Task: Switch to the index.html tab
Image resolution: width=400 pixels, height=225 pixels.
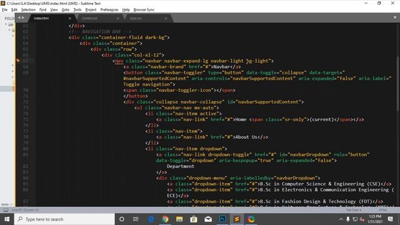Action: [41, 18]
